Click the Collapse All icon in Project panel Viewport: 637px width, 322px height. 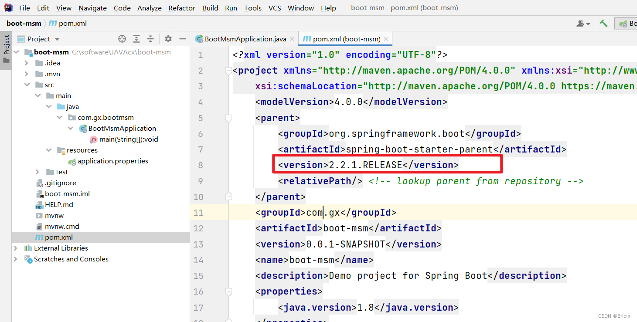click(x=150, y=39)
